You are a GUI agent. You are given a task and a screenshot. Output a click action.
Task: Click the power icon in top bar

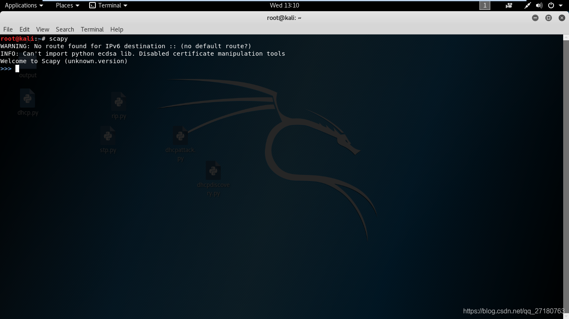(x=551, y=5)
